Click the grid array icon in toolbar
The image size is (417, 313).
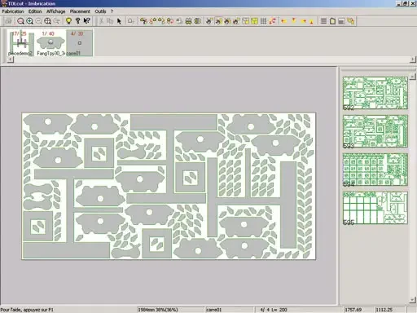263,21
